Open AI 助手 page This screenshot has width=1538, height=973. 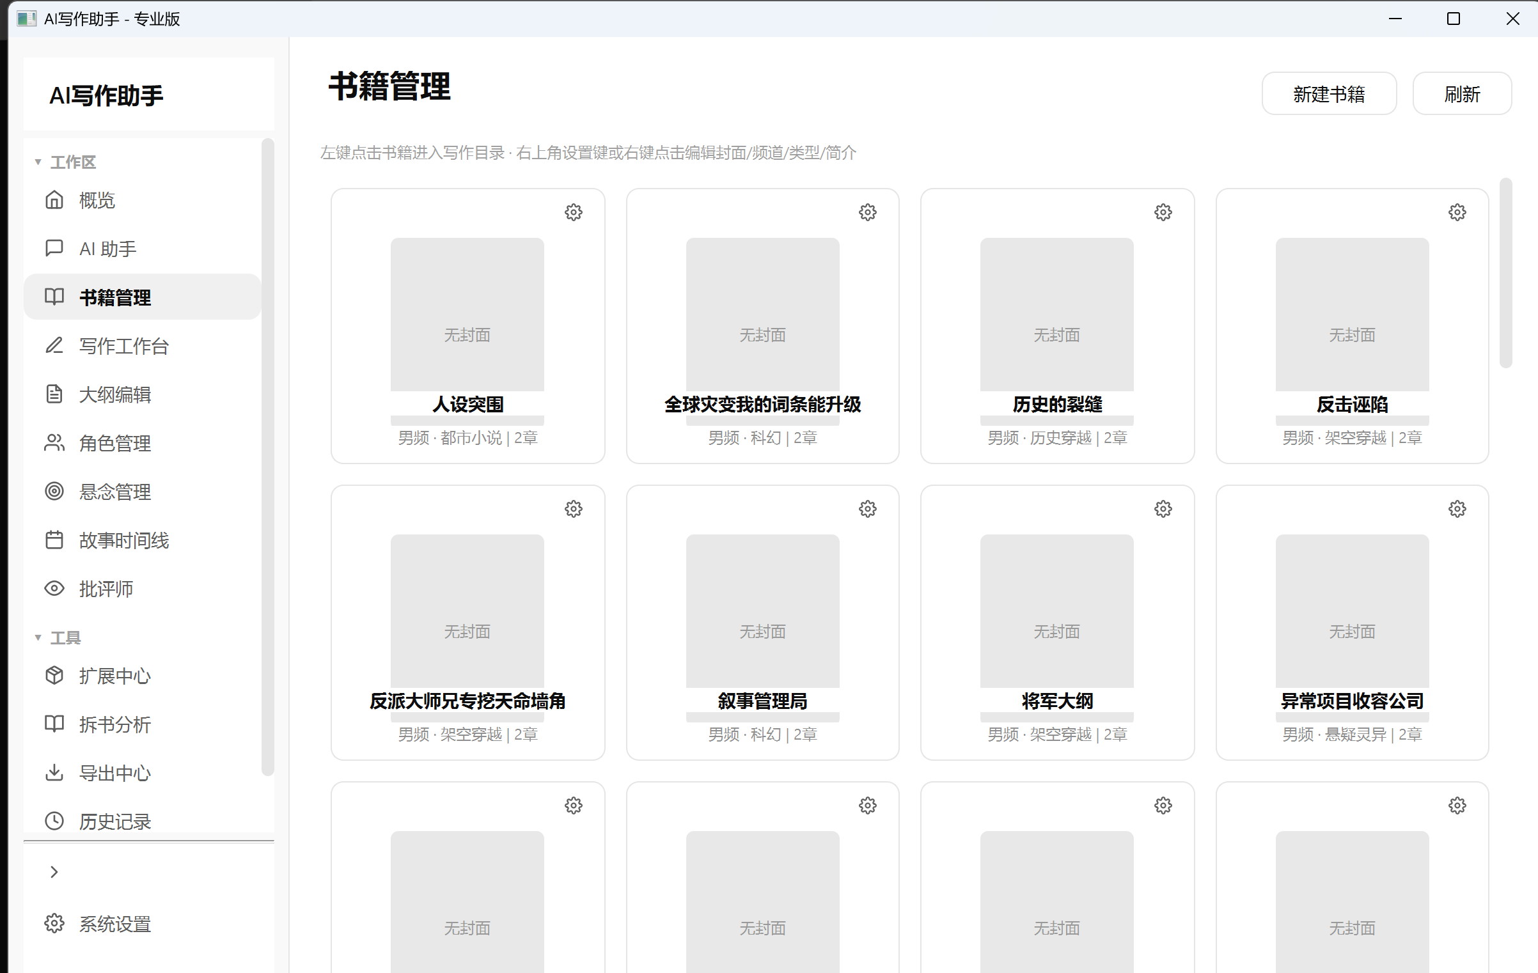tap(143, 249)
